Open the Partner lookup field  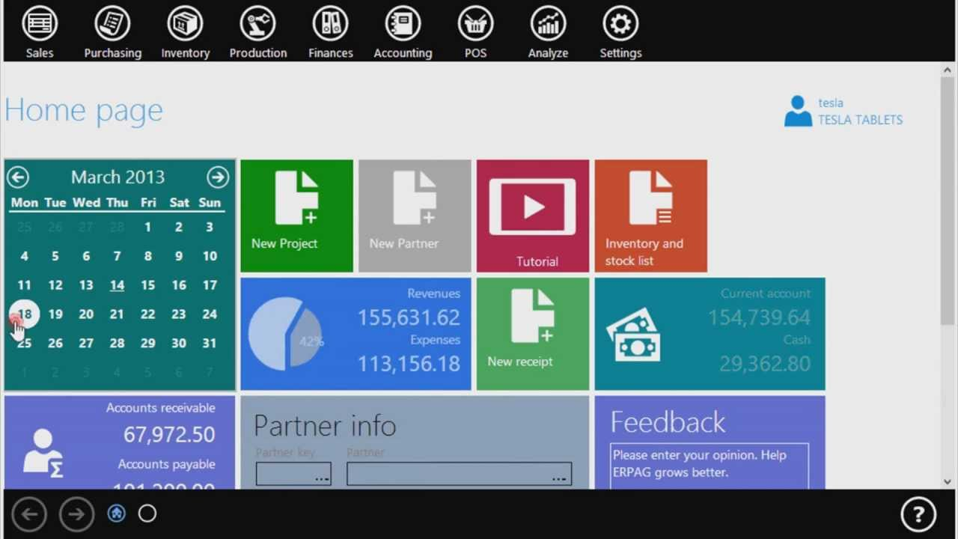click(x=459, y=474)
